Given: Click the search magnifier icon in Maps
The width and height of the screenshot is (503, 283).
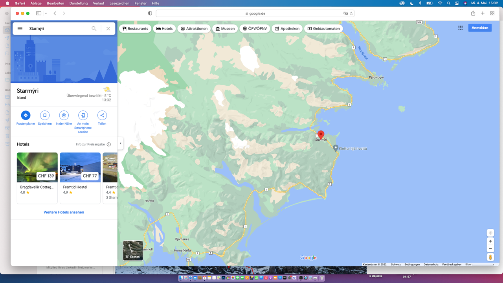Looking at the screenshot, I should pos(94,29).
